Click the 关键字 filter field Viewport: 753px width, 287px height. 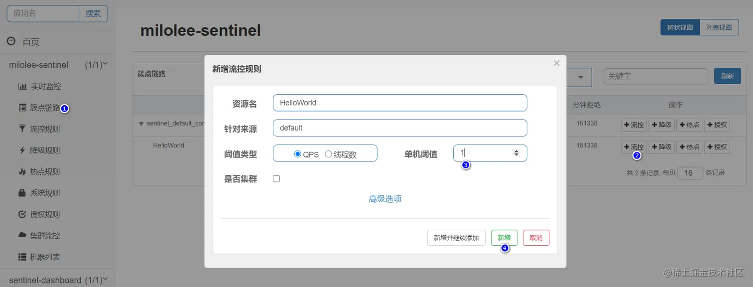pos(655,76)
